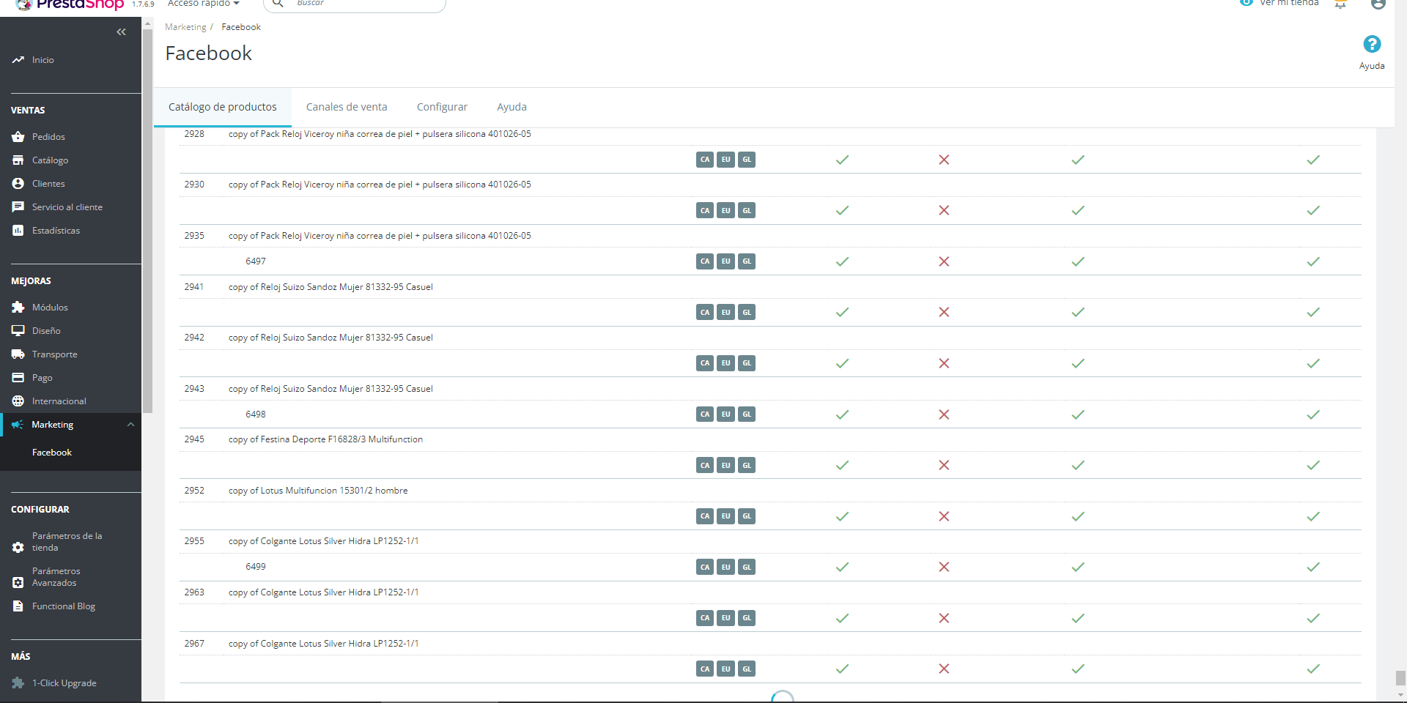Click the red cross for product 2945
Screen dimensions: 1407x703
(x=944, y=466)
